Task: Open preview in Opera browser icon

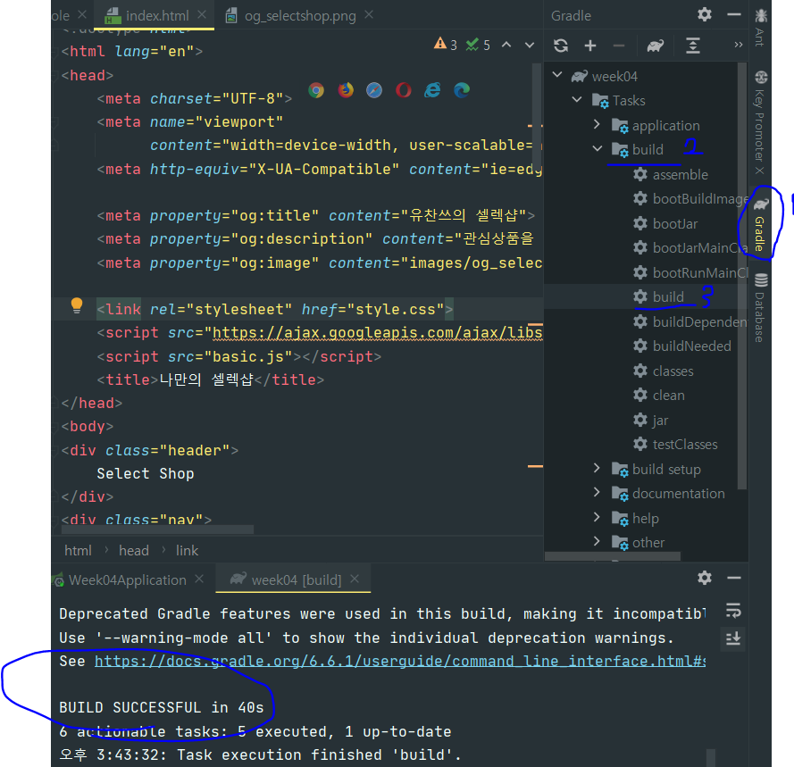Action: (403, 90)
